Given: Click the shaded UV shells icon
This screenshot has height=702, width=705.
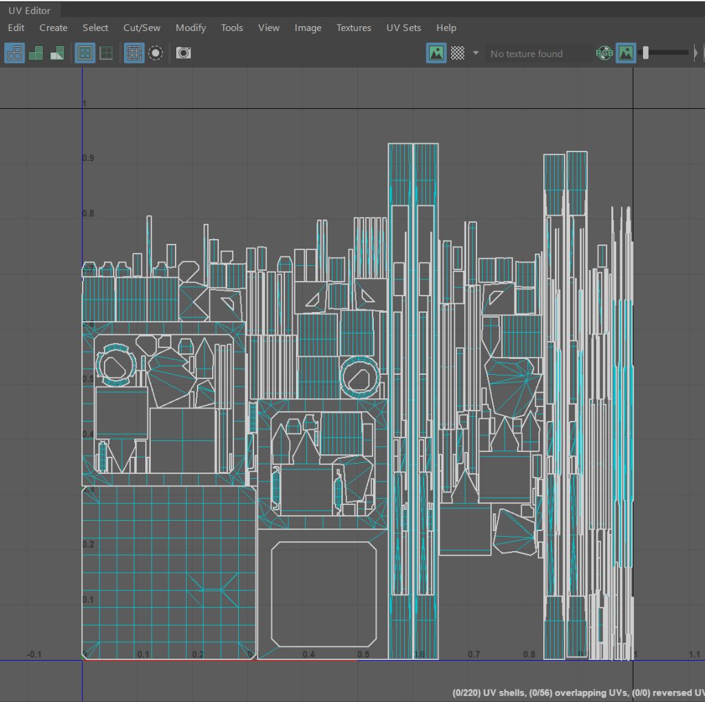Looking at the screenshot, I should point(36,53).
